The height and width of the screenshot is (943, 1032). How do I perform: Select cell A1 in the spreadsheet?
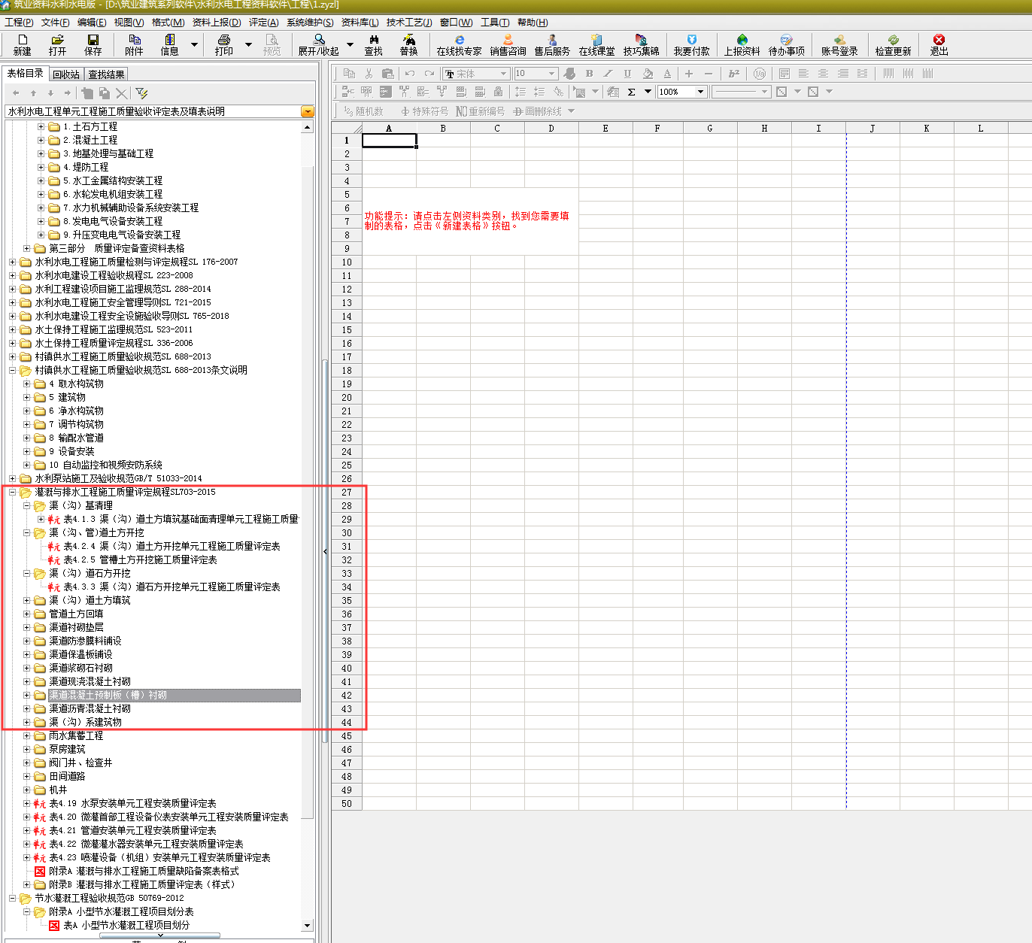click(x=389, y=141)
